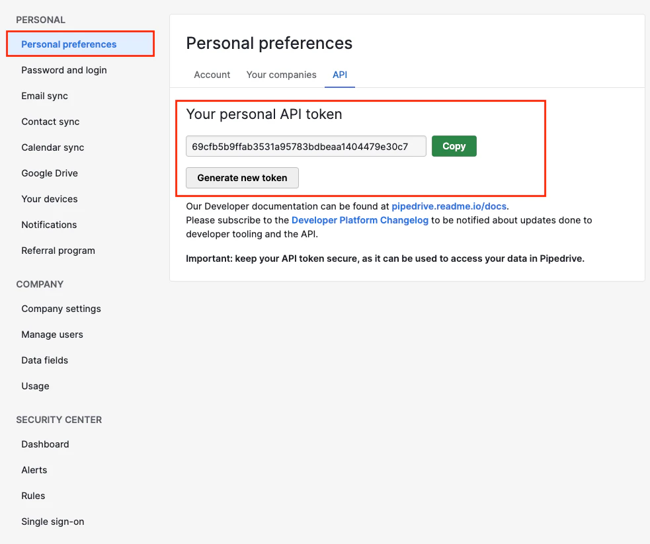Select the API tab
This screenshot has width=650, height=544.
tap(339, 75)
